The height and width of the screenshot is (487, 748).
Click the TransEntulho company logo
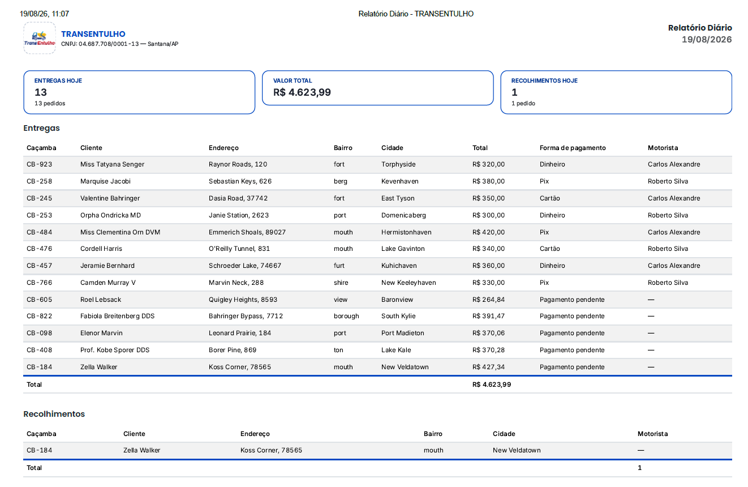[40, 38]
